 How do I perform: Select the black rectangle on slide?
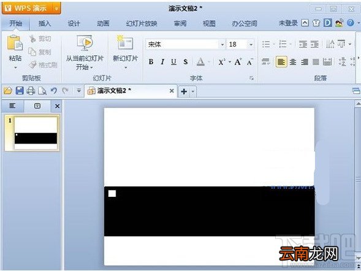pos(209,211)
